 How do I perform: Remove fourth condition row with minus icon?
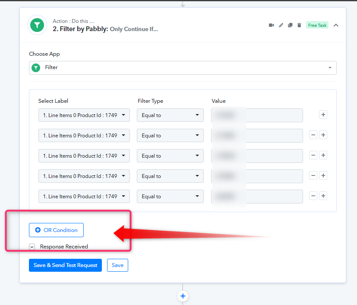point(313,175)
